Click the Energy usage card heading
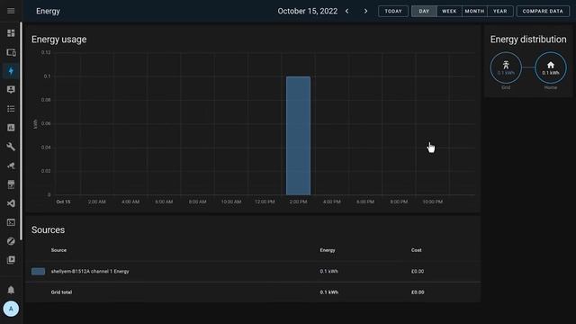Image resolution: width=576 pixels, height=324 pixels. (x=59, y=40)
